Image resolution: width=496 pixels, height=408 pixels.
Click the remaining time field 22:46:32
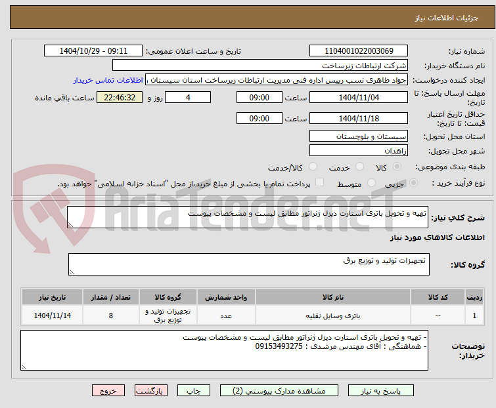120,97
